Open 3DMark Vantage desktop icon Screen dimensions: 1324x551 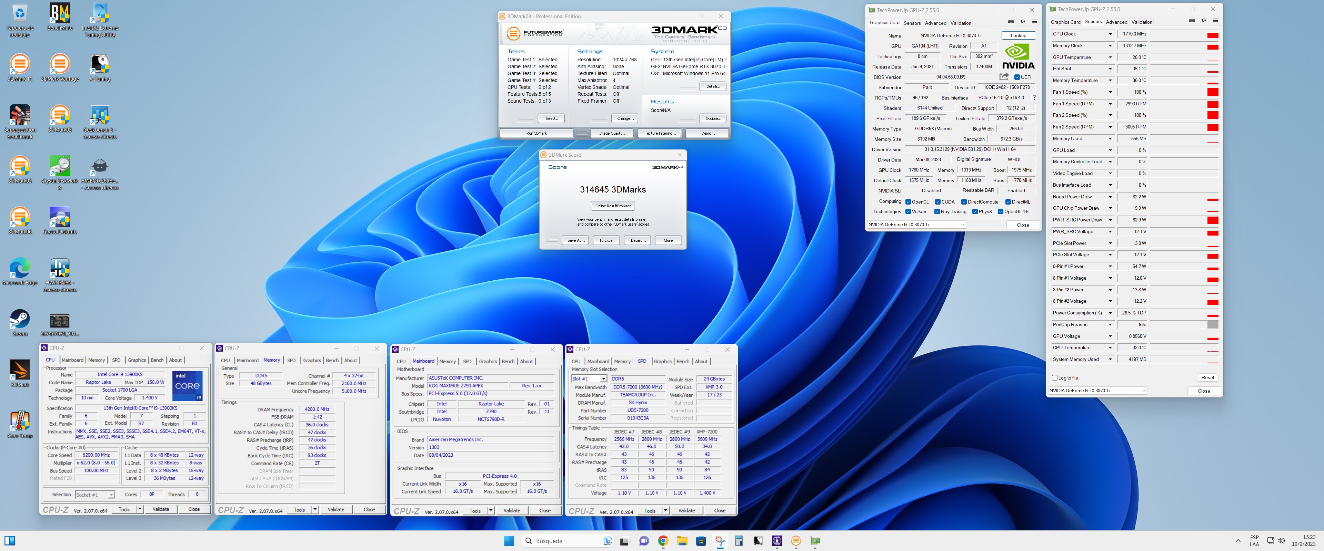pyautogui.click(x=60, y=67)
